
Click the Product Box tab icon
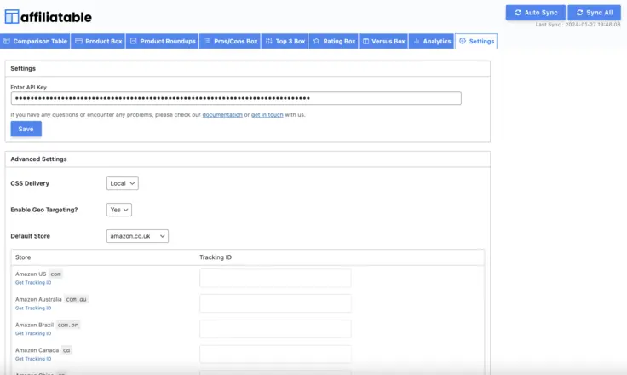pyautogui.click(x=78, y=41)
